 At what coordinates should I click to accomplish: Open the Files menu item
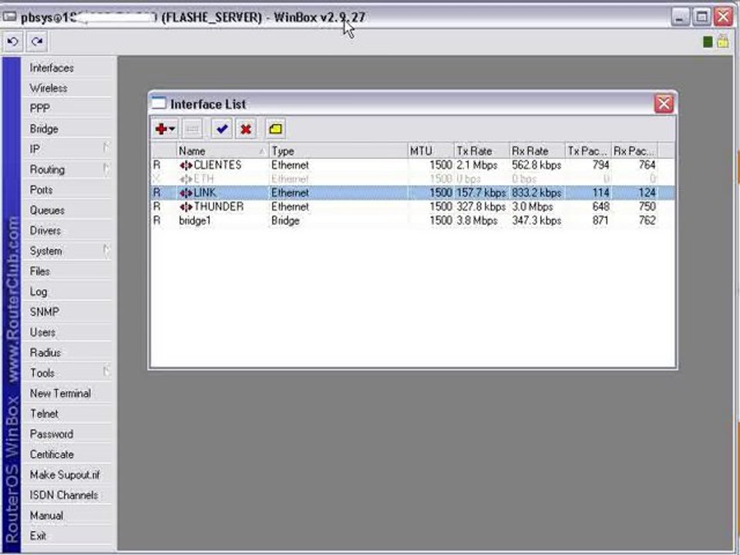tap(67, 271)
